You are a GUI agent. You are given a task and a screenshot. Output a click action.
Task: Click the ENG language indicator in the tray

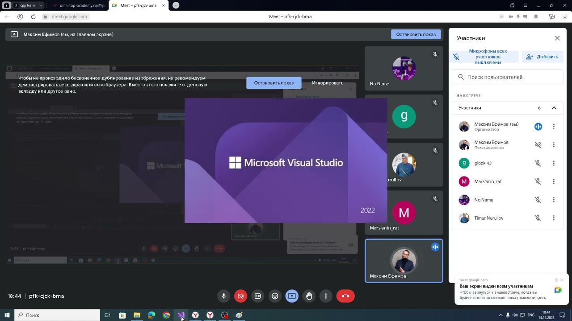(x=531, y=315)
